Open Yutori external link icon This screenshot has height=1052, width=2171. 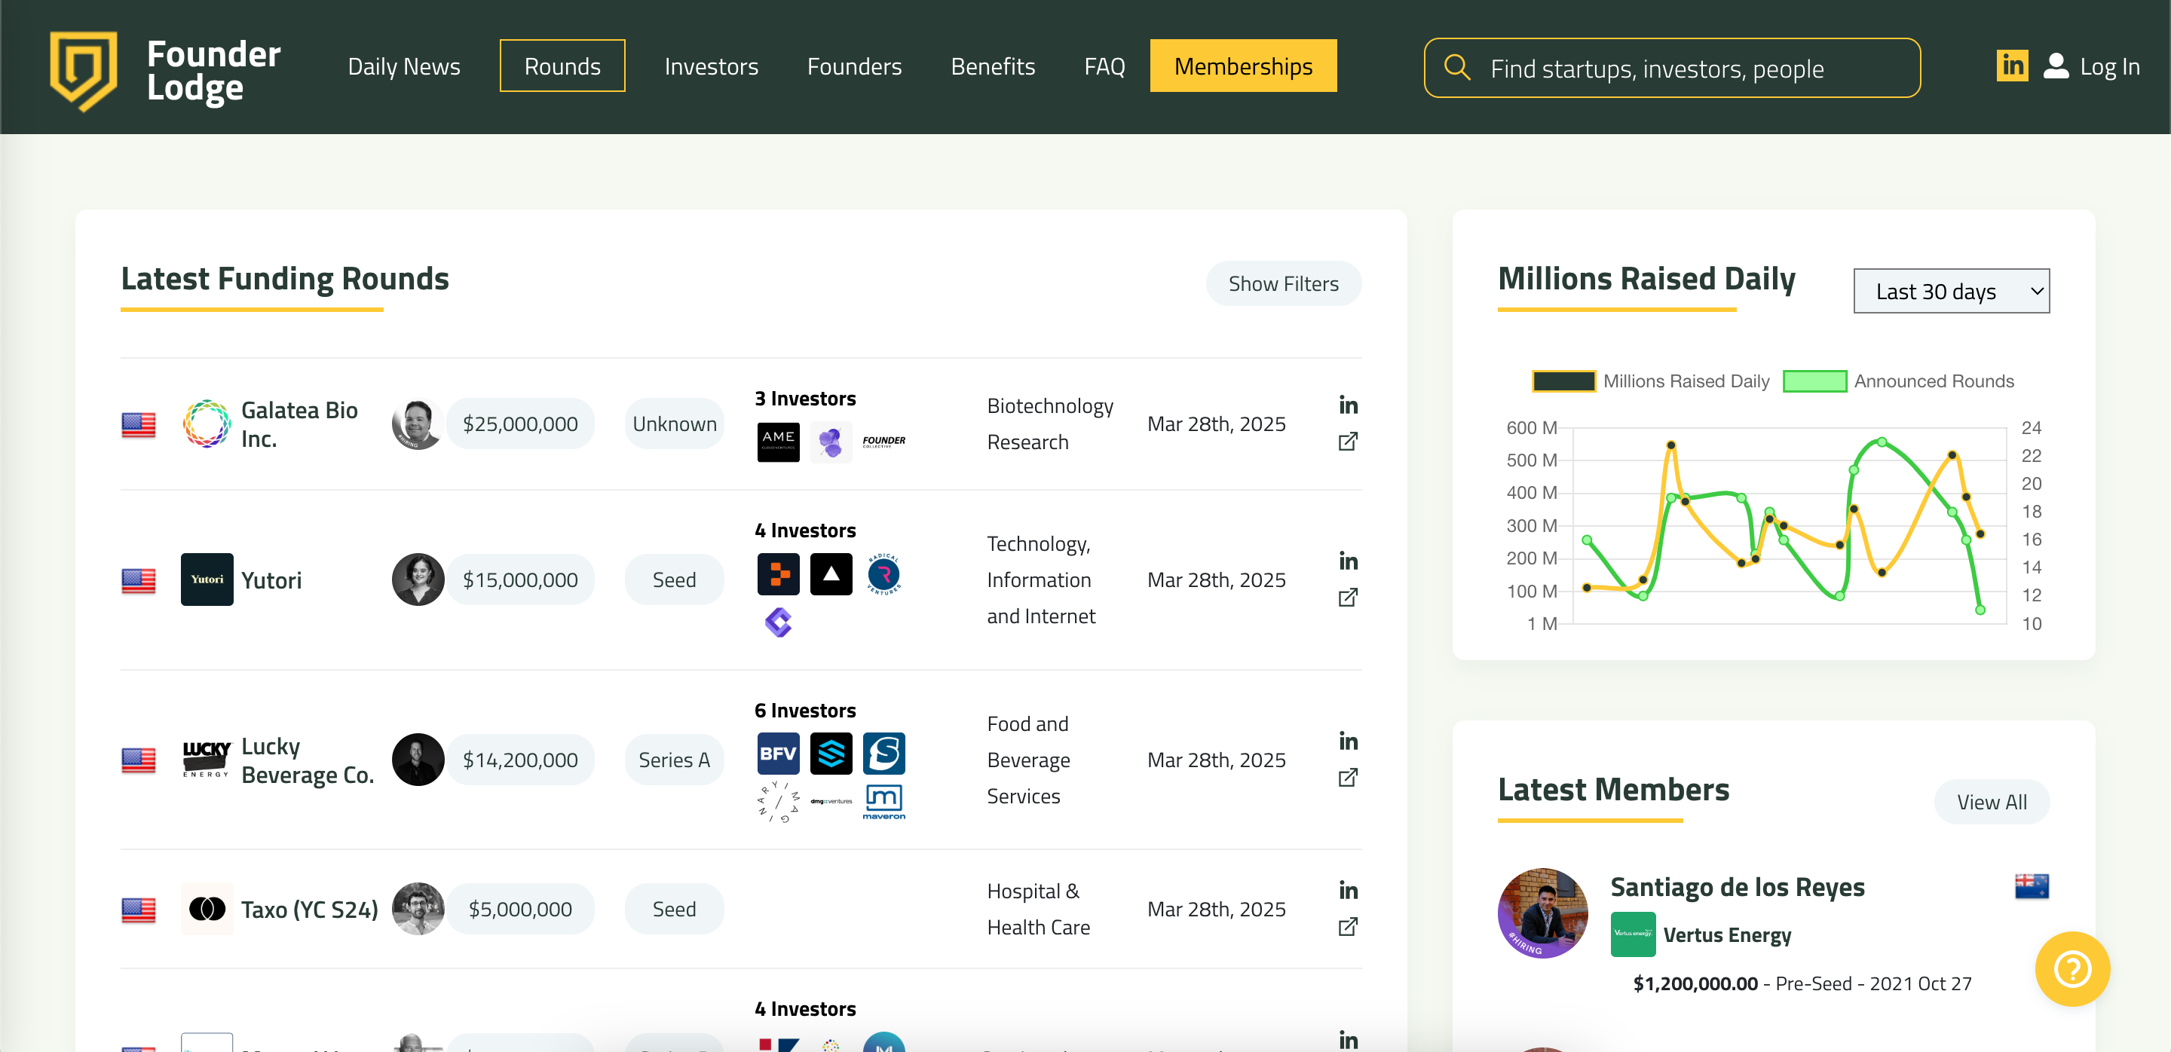click(x=1348, y=597)
